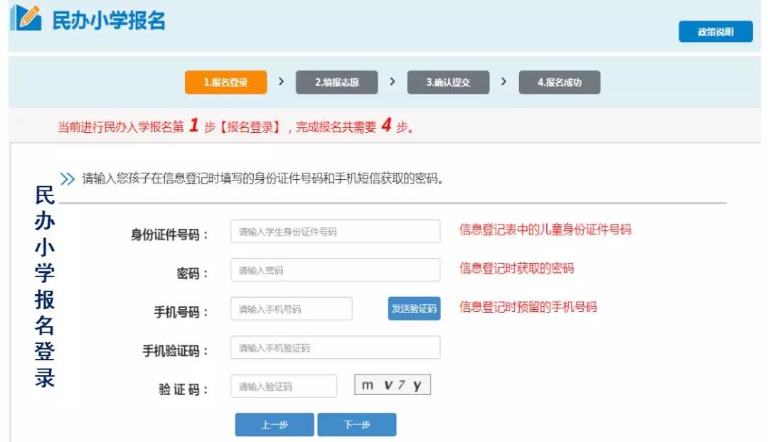
Task: Jump to the 4.报名成功 step
Action: (x=560, y=82)
